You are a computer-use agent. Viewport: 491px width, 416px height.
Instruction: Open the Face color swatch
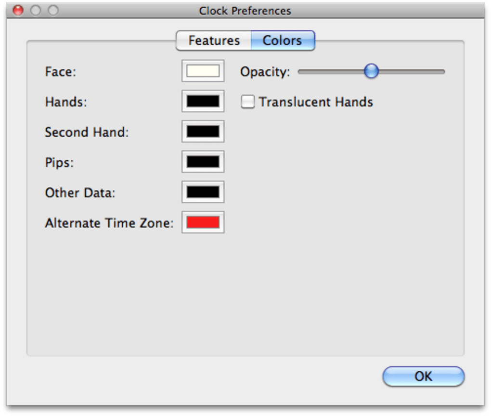[203, 71]
